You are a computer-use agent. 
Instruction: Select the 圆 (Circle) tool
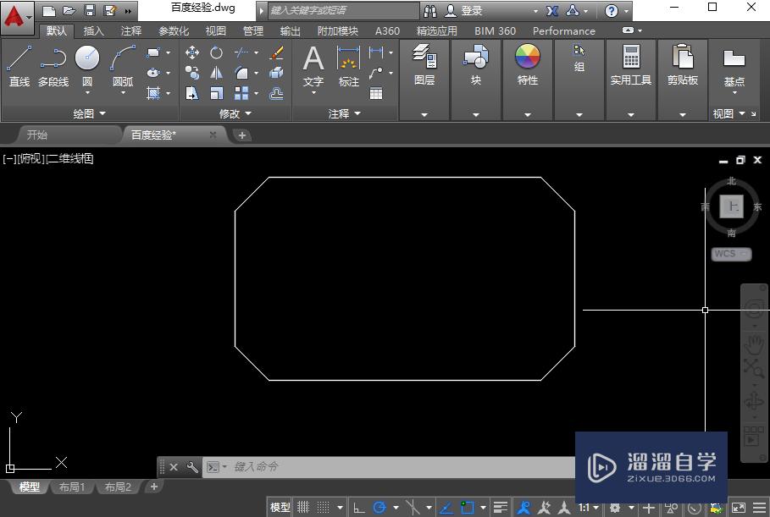pos(86,58)
